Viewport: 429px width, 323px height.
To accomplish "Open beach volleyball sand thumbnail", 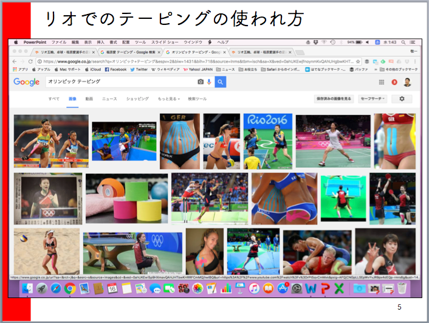I will tap(47, 251).
